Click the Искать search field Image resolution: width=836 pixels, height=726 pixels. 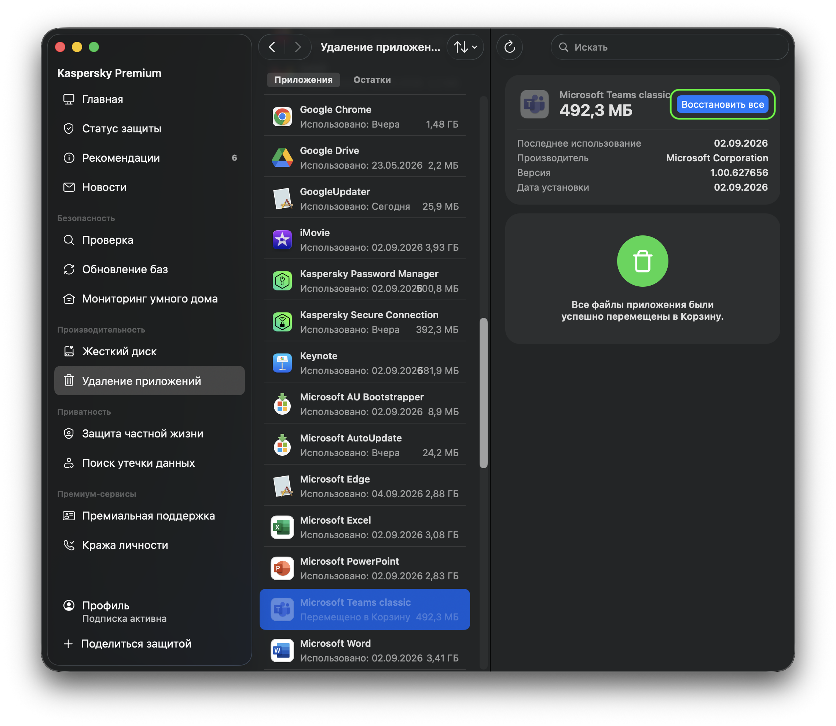[x=670, y=47]
